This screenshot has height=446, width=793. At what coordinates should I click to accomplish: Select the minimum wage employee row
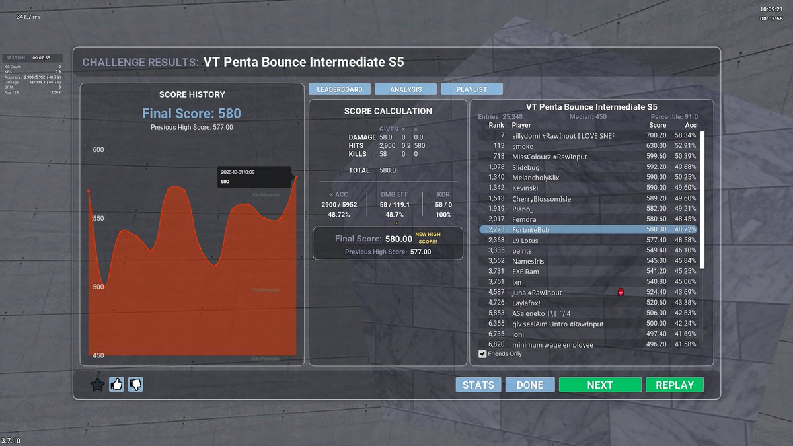coord(588,345)
